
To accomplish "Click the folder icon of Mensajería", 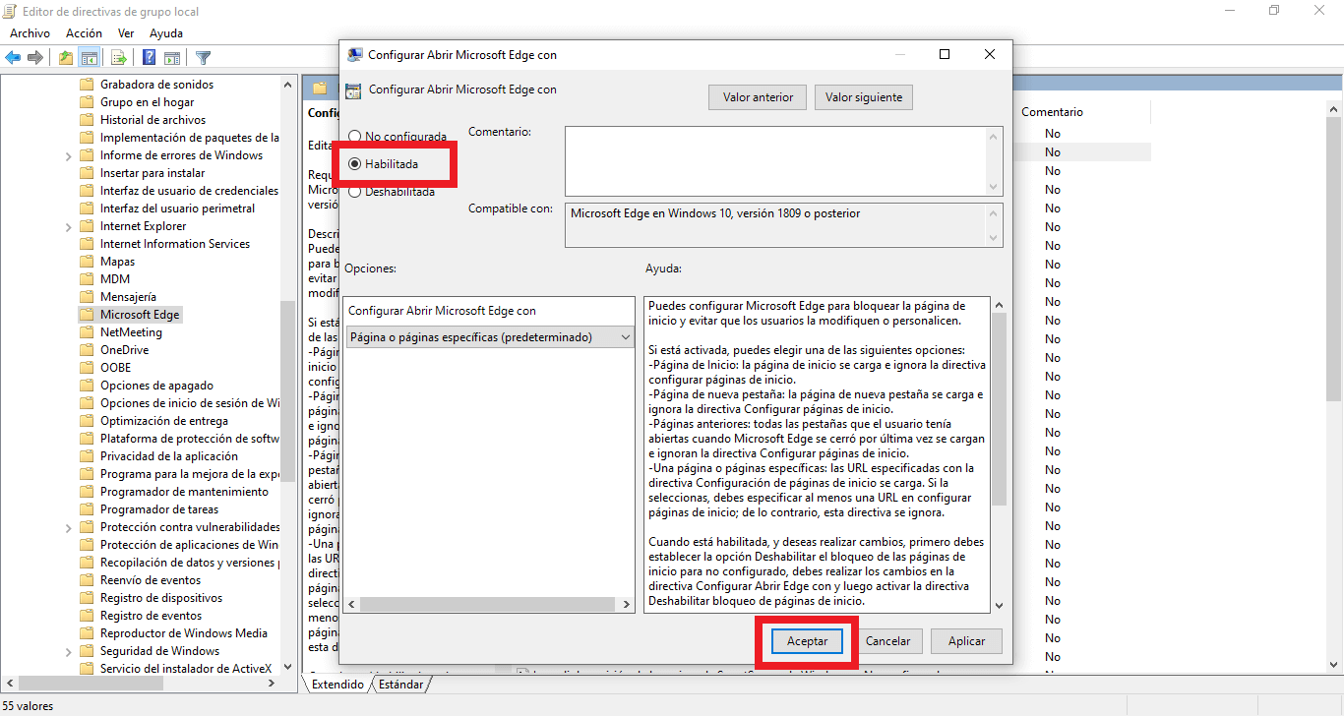I will tap(87, 297).
